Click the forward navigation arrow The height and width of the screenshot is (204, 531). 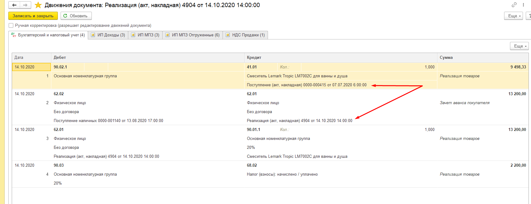point(25,5)
